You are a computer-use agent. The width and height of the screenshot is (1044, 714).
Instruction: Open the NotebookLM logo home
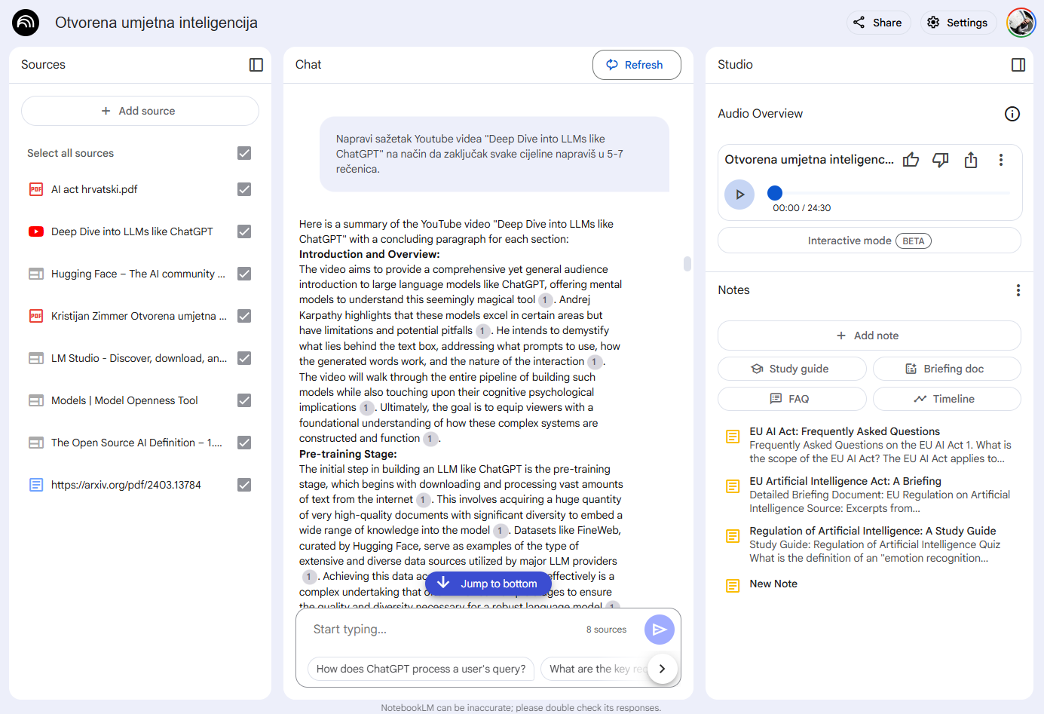click(26, 23)
